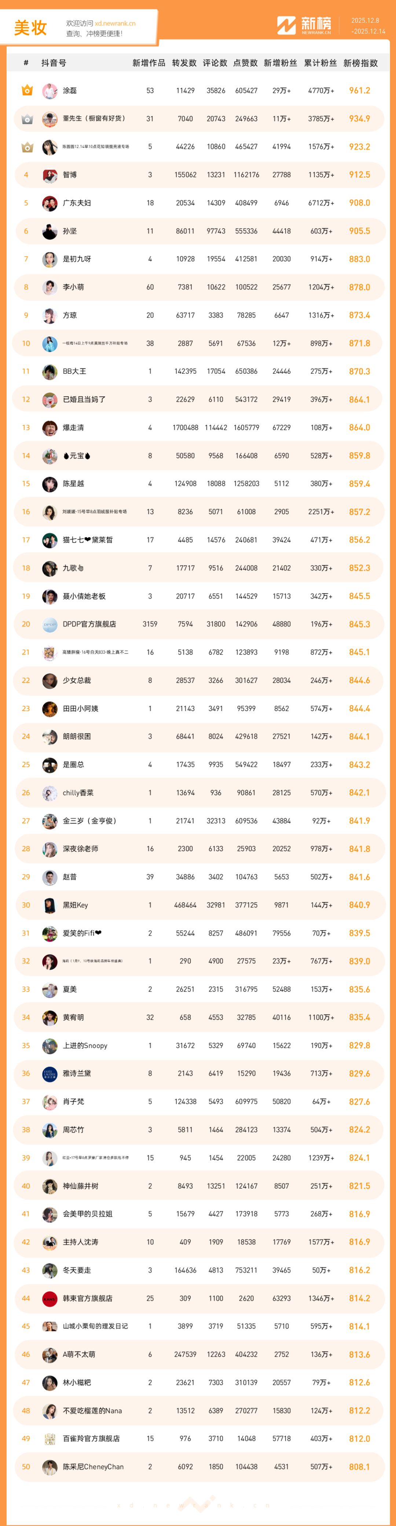Click the DPDP官方旗舰店 logo avatar
Viewport: 396px width, 1526px height.
[50, 624]
